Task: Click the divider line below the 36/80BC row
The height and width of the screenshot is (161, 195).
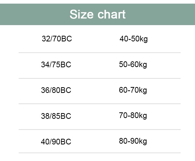Action: pyautogui.click(x=100, y=104)
